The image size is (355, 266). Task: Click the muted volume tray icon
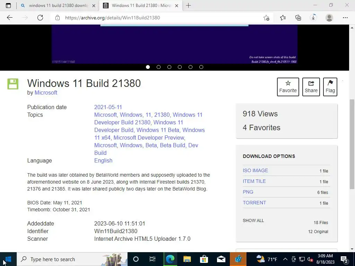pyautogui.click(x=310, y=259)
